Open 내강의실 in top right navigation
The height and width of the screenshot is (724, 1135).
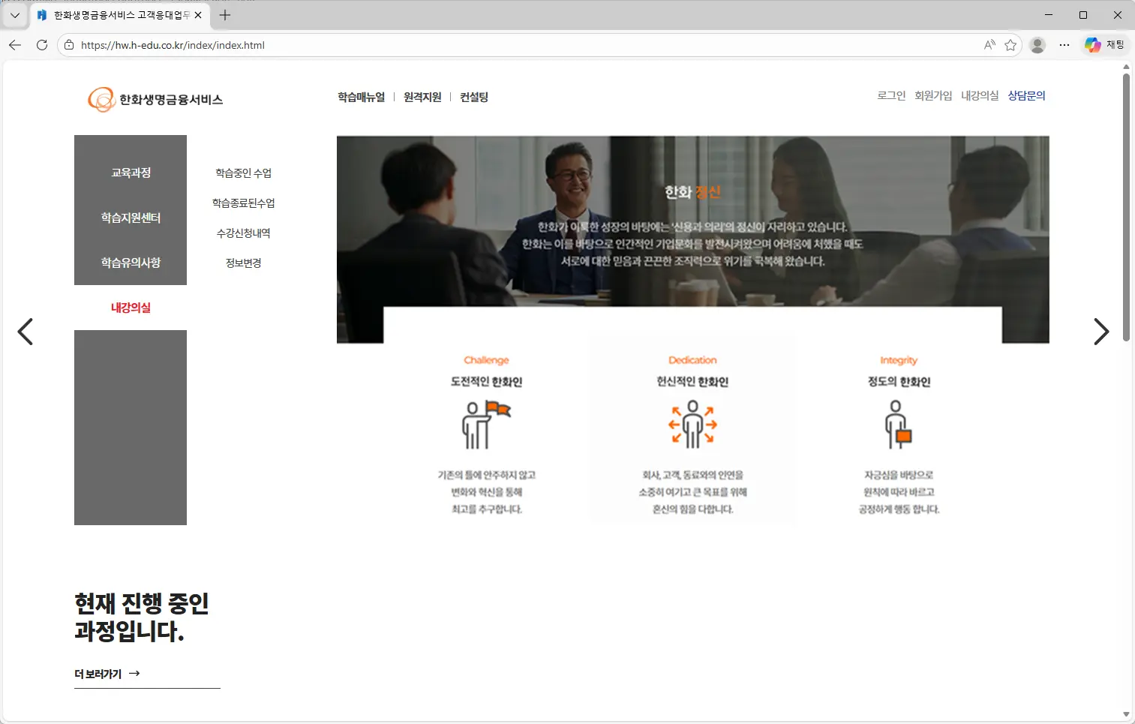click(x=980, y=95)
